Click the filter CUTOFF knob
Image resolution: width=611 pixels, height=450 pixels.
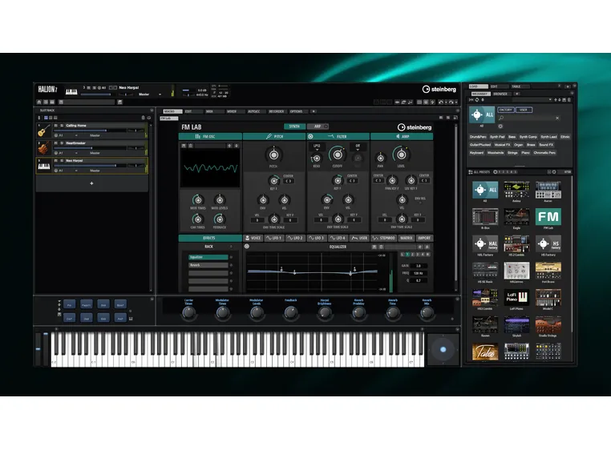click(338, 155)
